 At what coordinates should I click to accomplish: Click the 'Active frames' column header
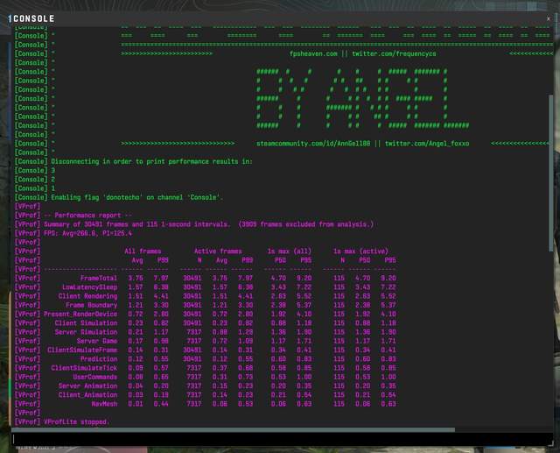pos(218,251)
